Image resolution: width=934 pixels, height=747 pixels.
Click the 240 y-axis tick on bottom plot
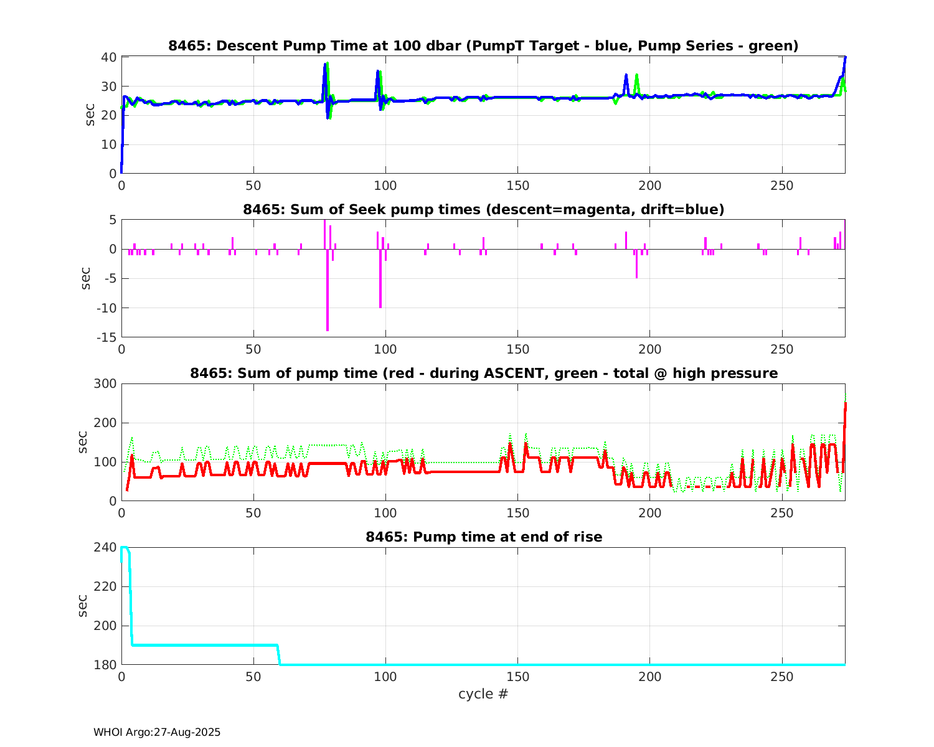pos(107,548)
